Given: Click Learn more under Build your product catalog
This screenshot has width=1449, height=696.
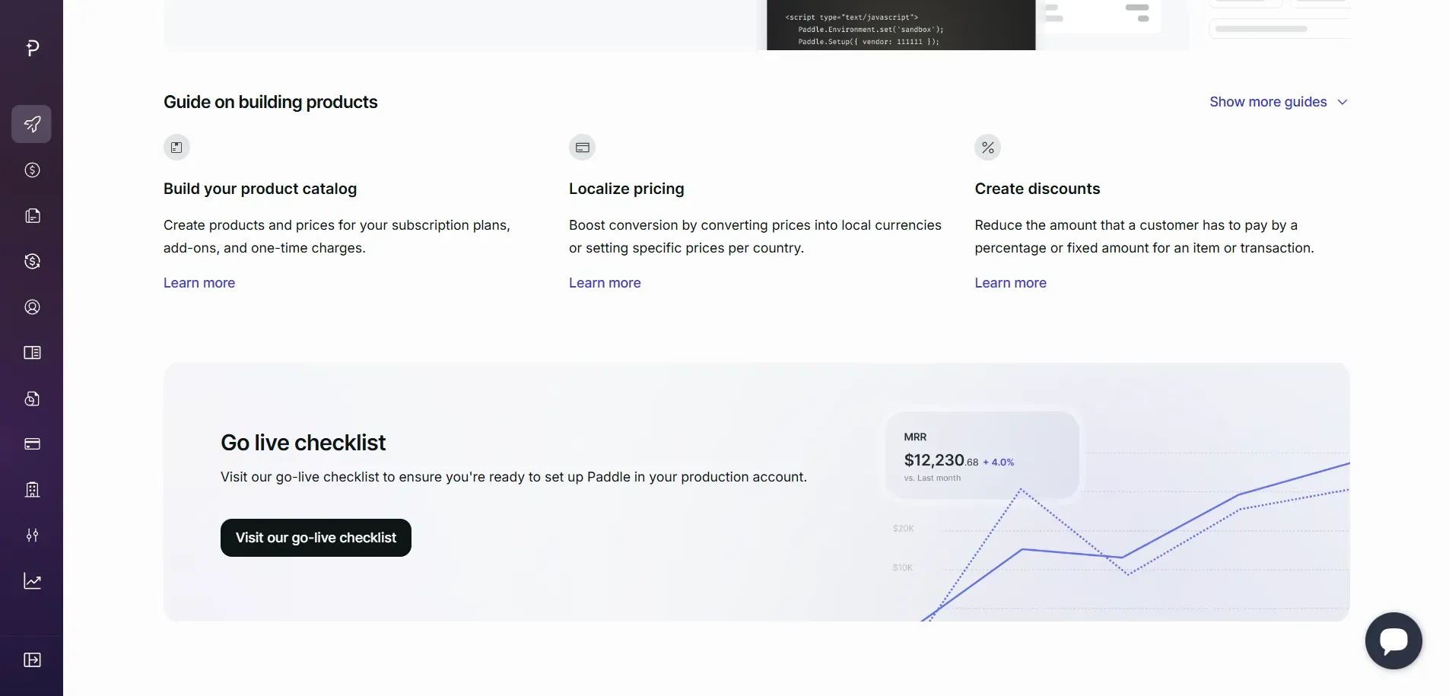Looking at the screenshot, I should pos(199,282).
